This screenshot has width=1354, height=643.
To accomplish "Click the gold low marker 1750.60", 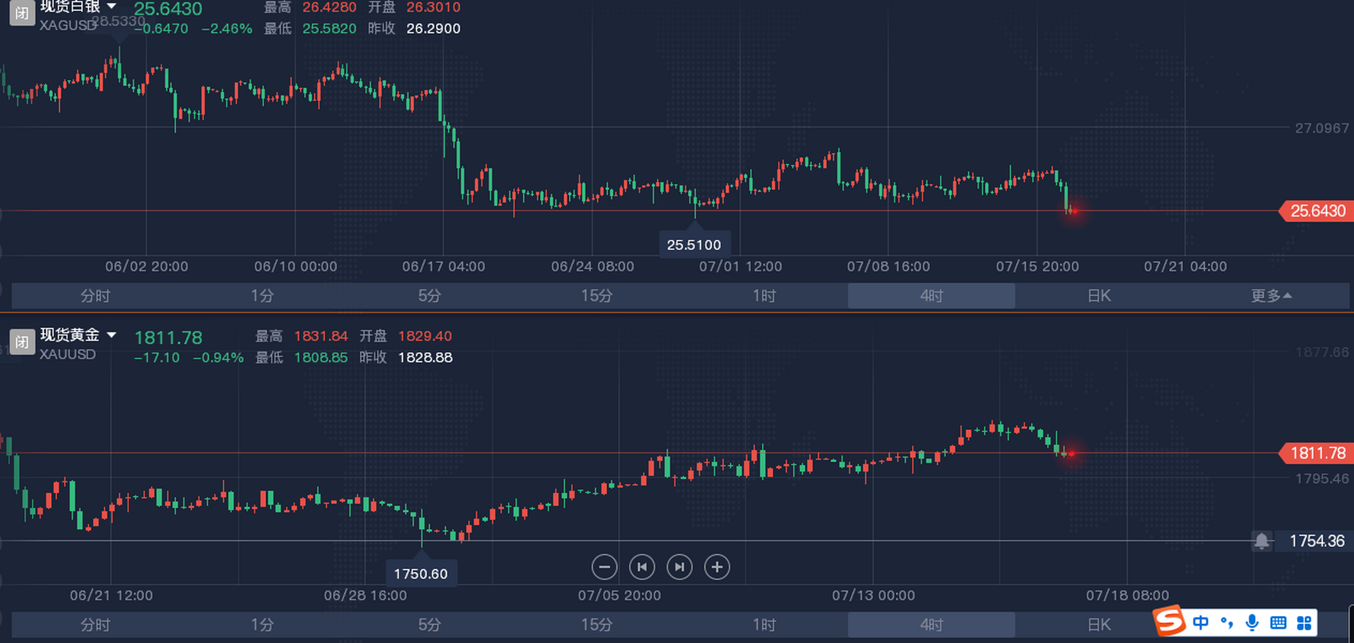I will click(x=421, y=574).
